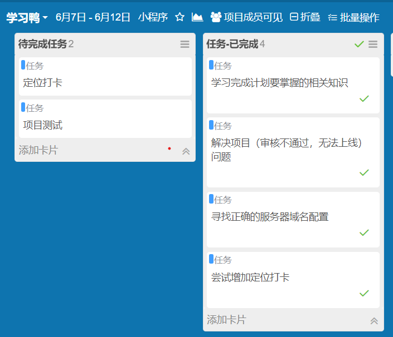Open the 项目测试 card
This screenshot has width=393, height=337.
(105, 119)
